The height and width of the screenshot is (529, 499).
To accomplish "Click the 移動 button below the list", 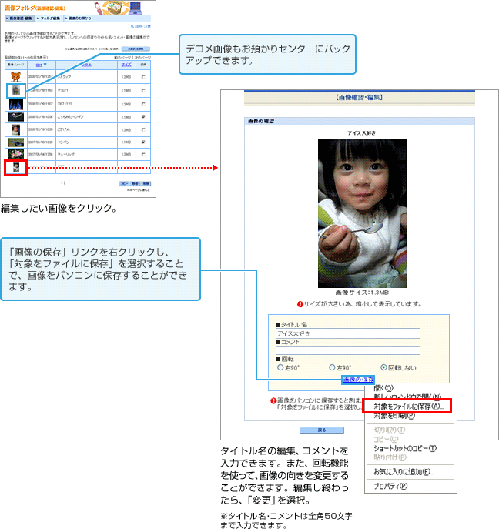I will (136, 183).
